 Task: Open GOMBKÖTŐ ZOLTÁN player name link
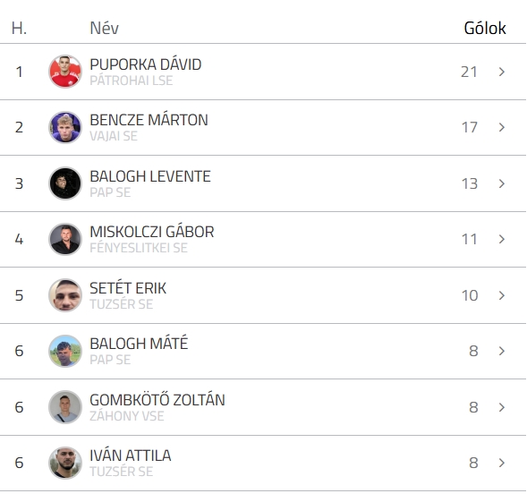[x=157, y=399]
